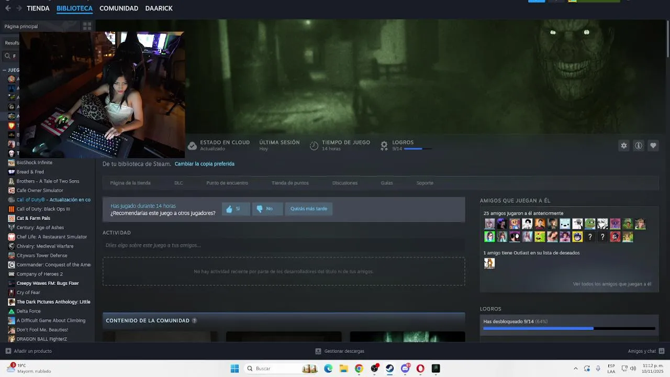Click the playtime clock icon
The image size is (670, 377).
coord(314,146)
